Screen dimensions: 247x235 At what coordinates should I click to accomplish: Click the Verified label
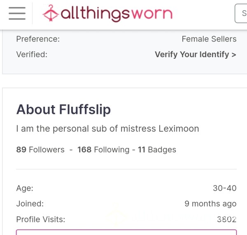(32, 55)
